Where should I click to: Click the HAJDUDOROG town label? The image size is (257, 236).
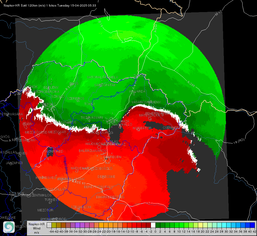[x=102, y=133]
